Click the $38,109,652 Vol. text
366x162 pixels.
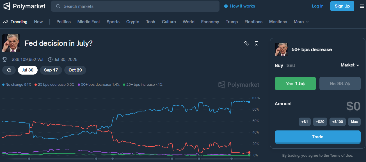(x=28, y=59)
